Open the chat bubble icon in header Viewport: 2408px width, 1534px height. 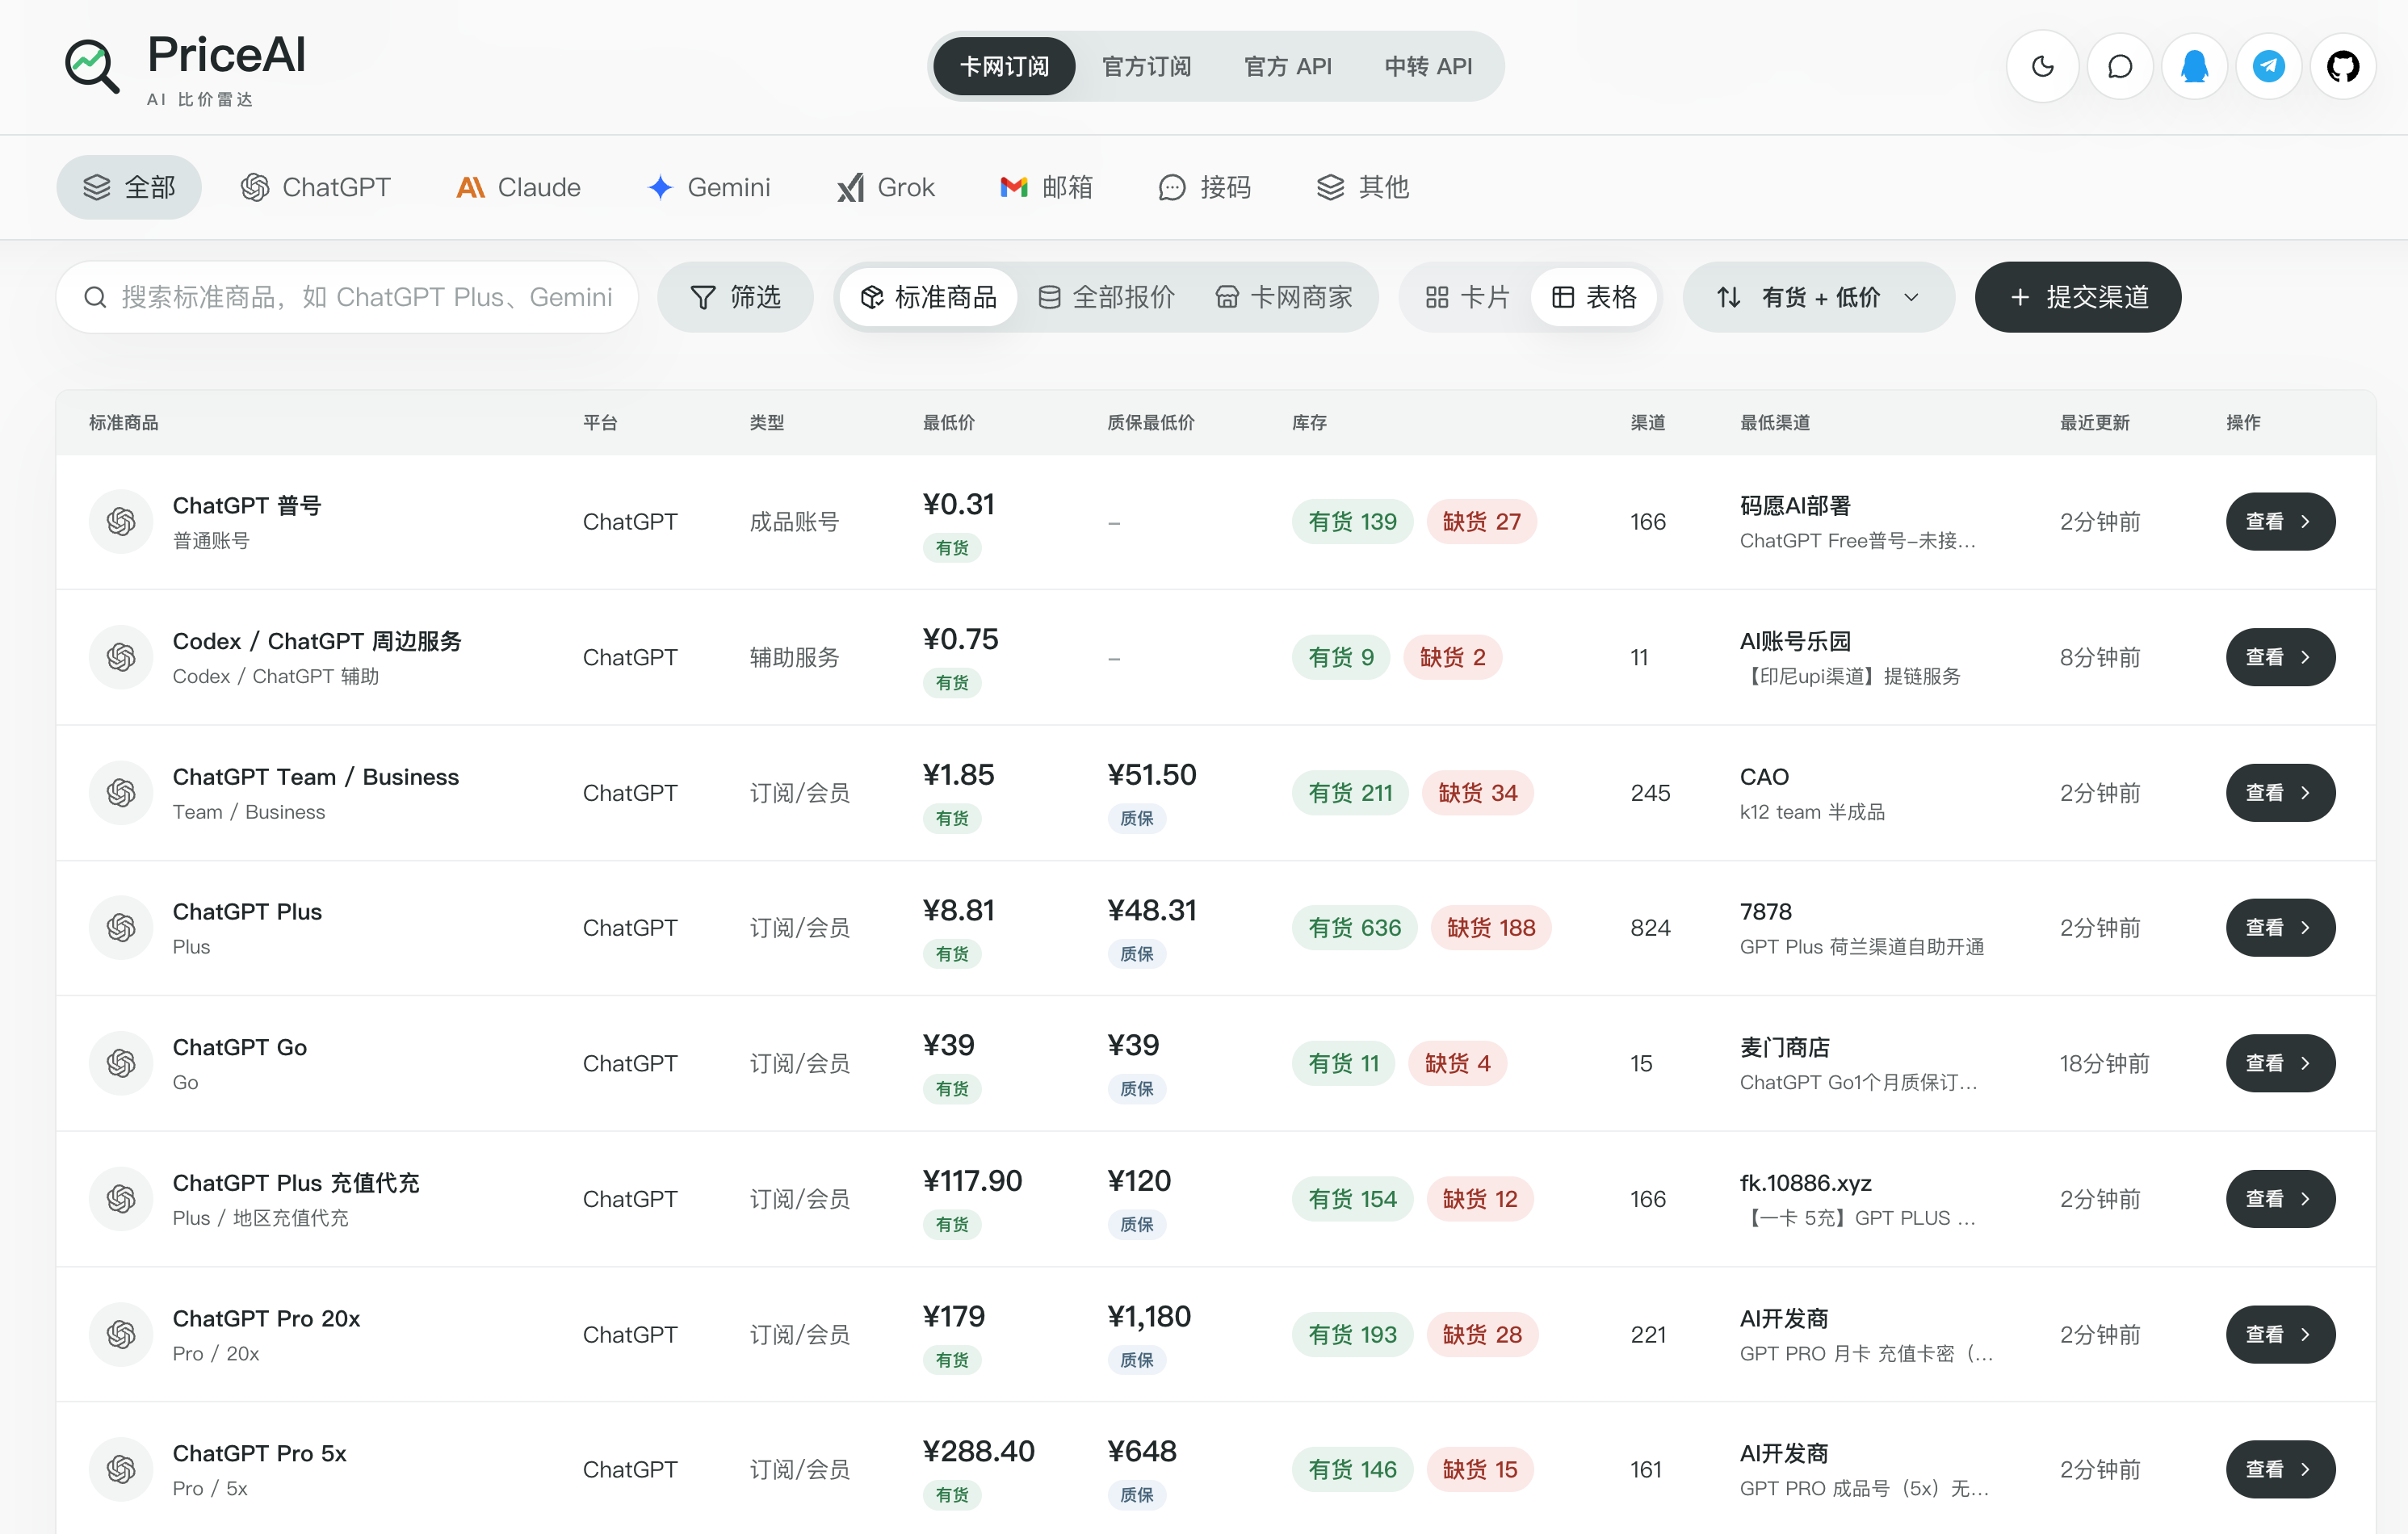click(2119, 67)
